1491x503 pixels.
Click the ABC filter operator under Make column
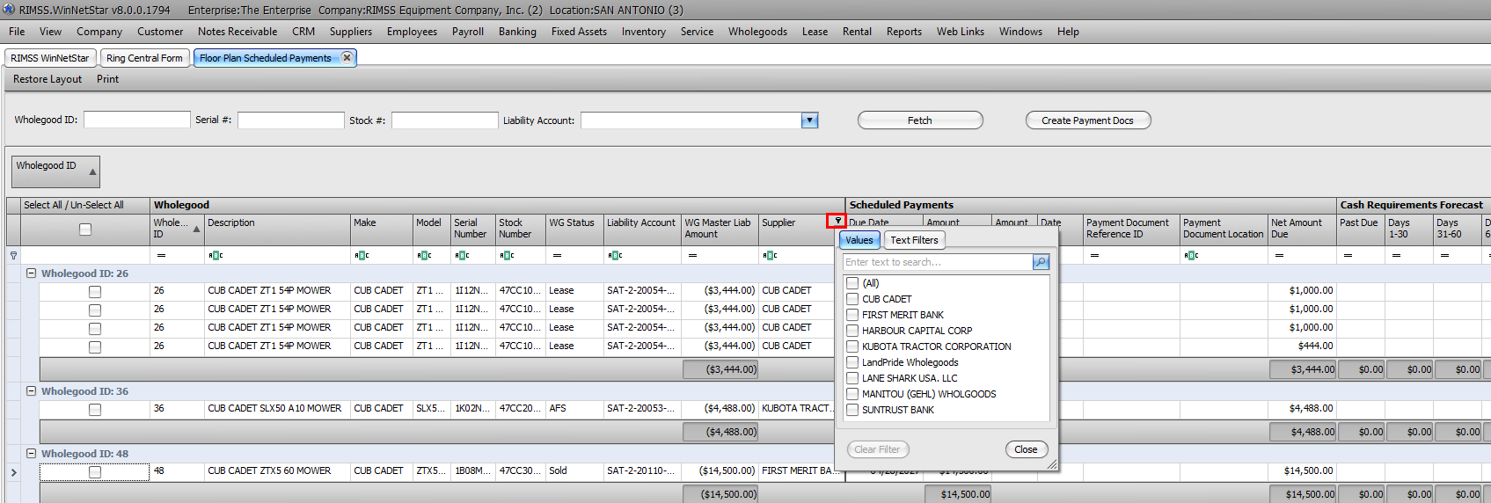coord(362,255)
